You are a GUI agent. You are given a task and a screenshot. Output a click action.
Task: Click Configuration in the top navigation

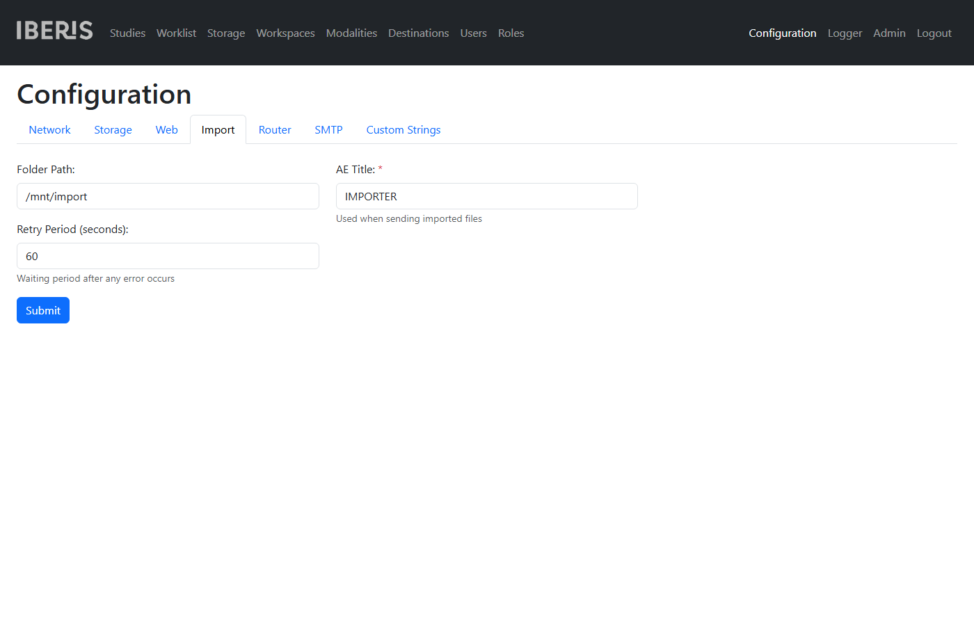(782, 33)
